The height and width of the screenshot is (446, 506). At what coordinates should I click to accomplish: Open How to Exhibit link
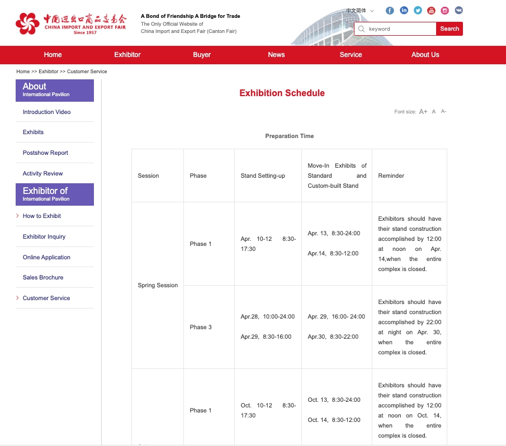[x=41, y=216]
